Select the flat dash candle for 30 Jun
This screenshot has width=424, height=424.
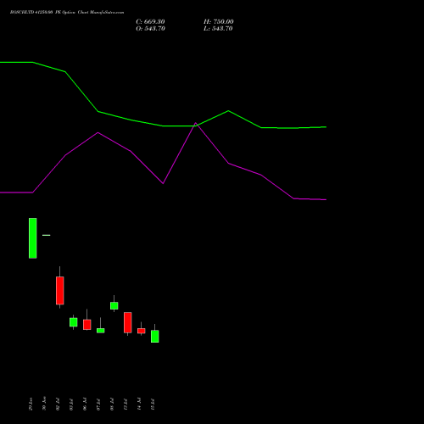(47, 235)
